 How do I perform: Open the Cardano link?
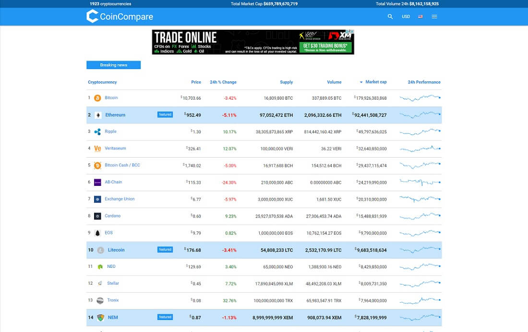coord(112,216)
